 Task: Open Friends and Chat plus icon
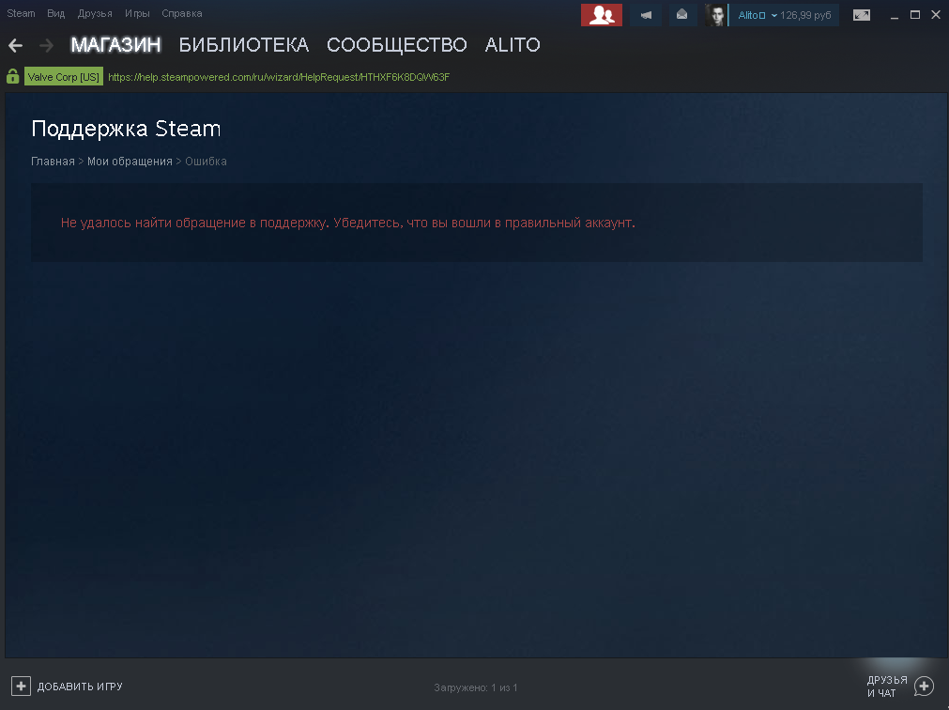924,686
